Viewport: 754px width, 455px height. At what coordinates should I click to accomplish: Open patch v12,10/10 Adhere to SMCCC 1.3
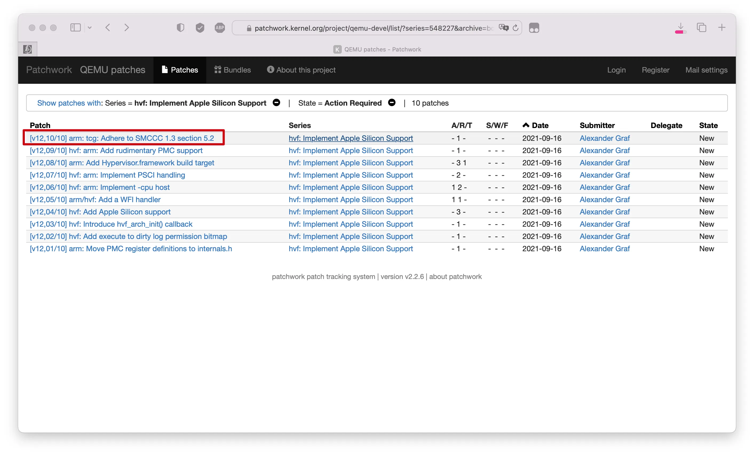pyautogui.click(x=122, y=138)
